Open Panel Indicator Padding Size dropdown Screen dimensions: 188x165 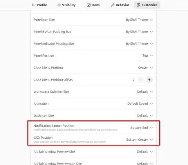(139, 44)
